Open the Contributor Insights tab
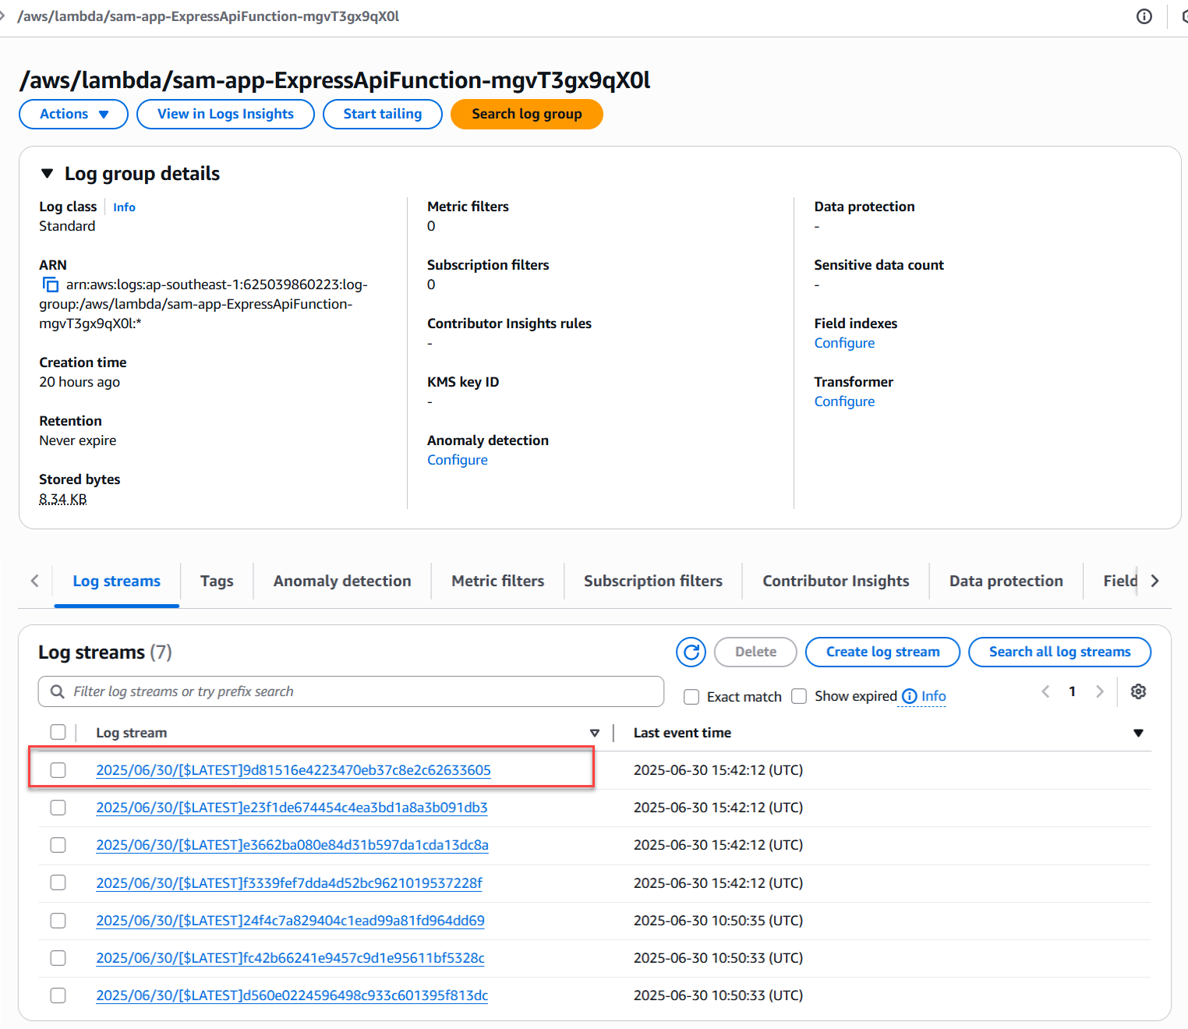 coord(836,581)
